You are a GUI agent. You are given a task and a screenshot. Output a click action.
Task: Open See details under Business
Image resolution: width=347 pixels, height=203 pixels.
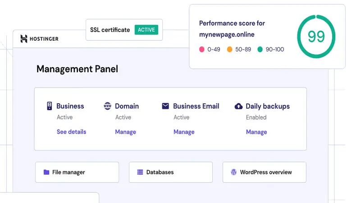(x=71, y=132)
